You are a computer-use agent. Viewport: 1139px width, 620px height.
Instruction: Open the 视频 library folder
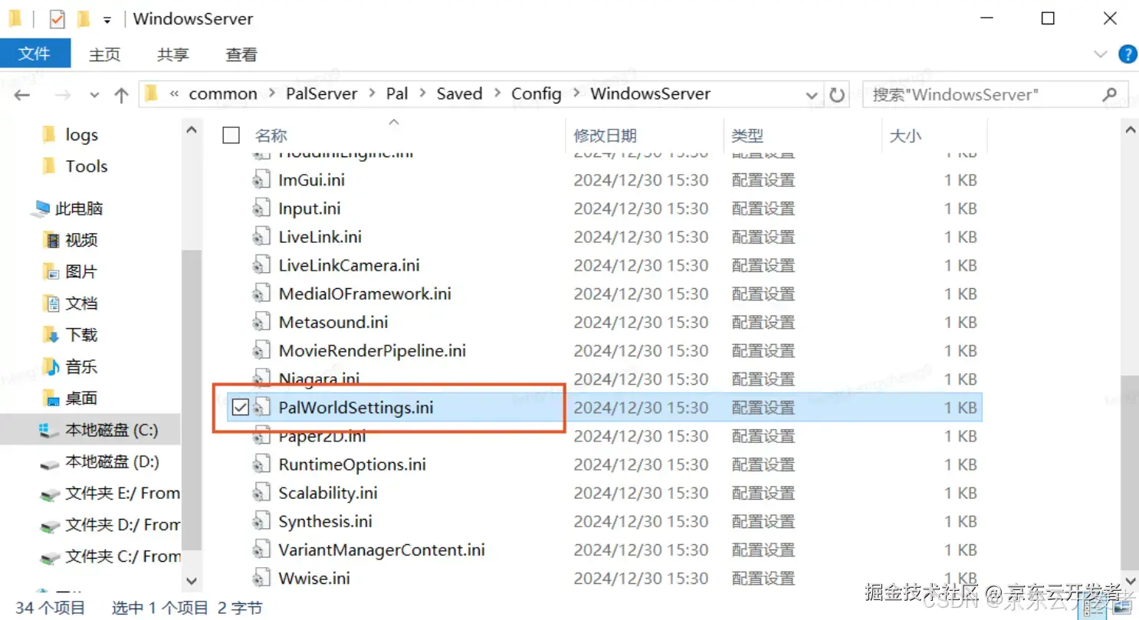click(x=70, y=240)
